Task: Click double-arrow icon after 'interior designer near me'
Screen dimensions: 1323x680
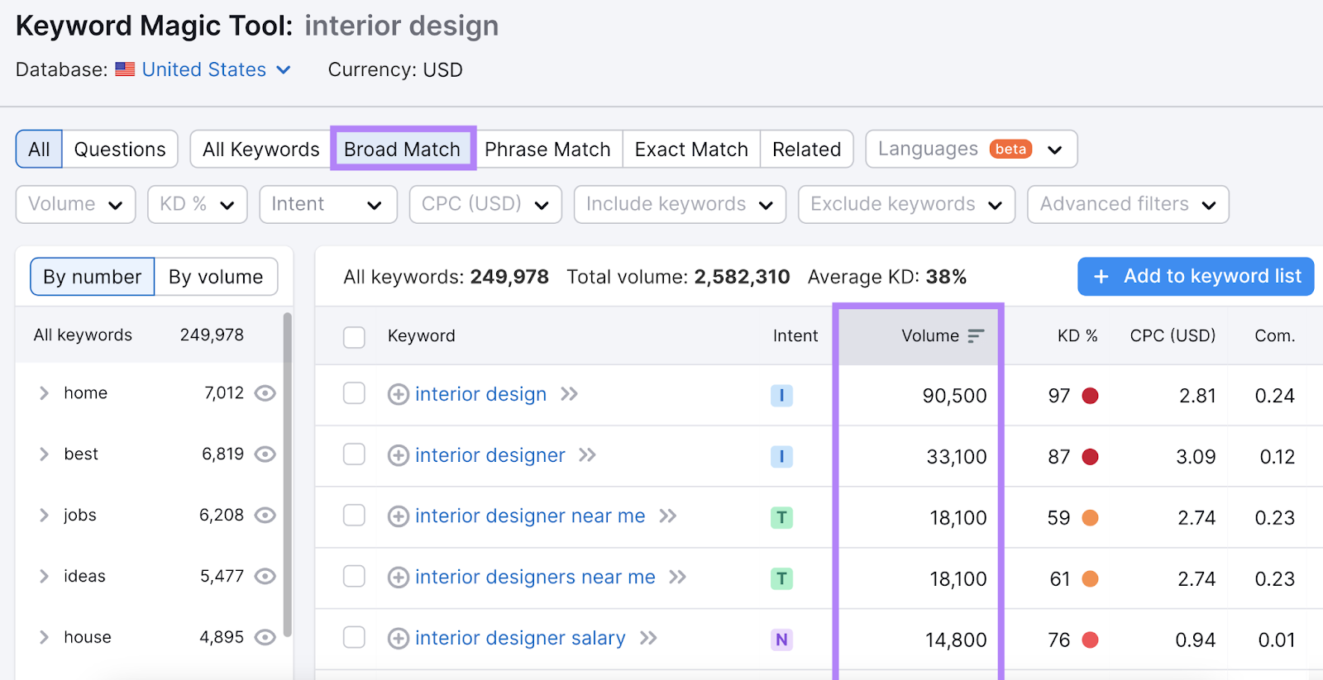Action: pos(667,516)
